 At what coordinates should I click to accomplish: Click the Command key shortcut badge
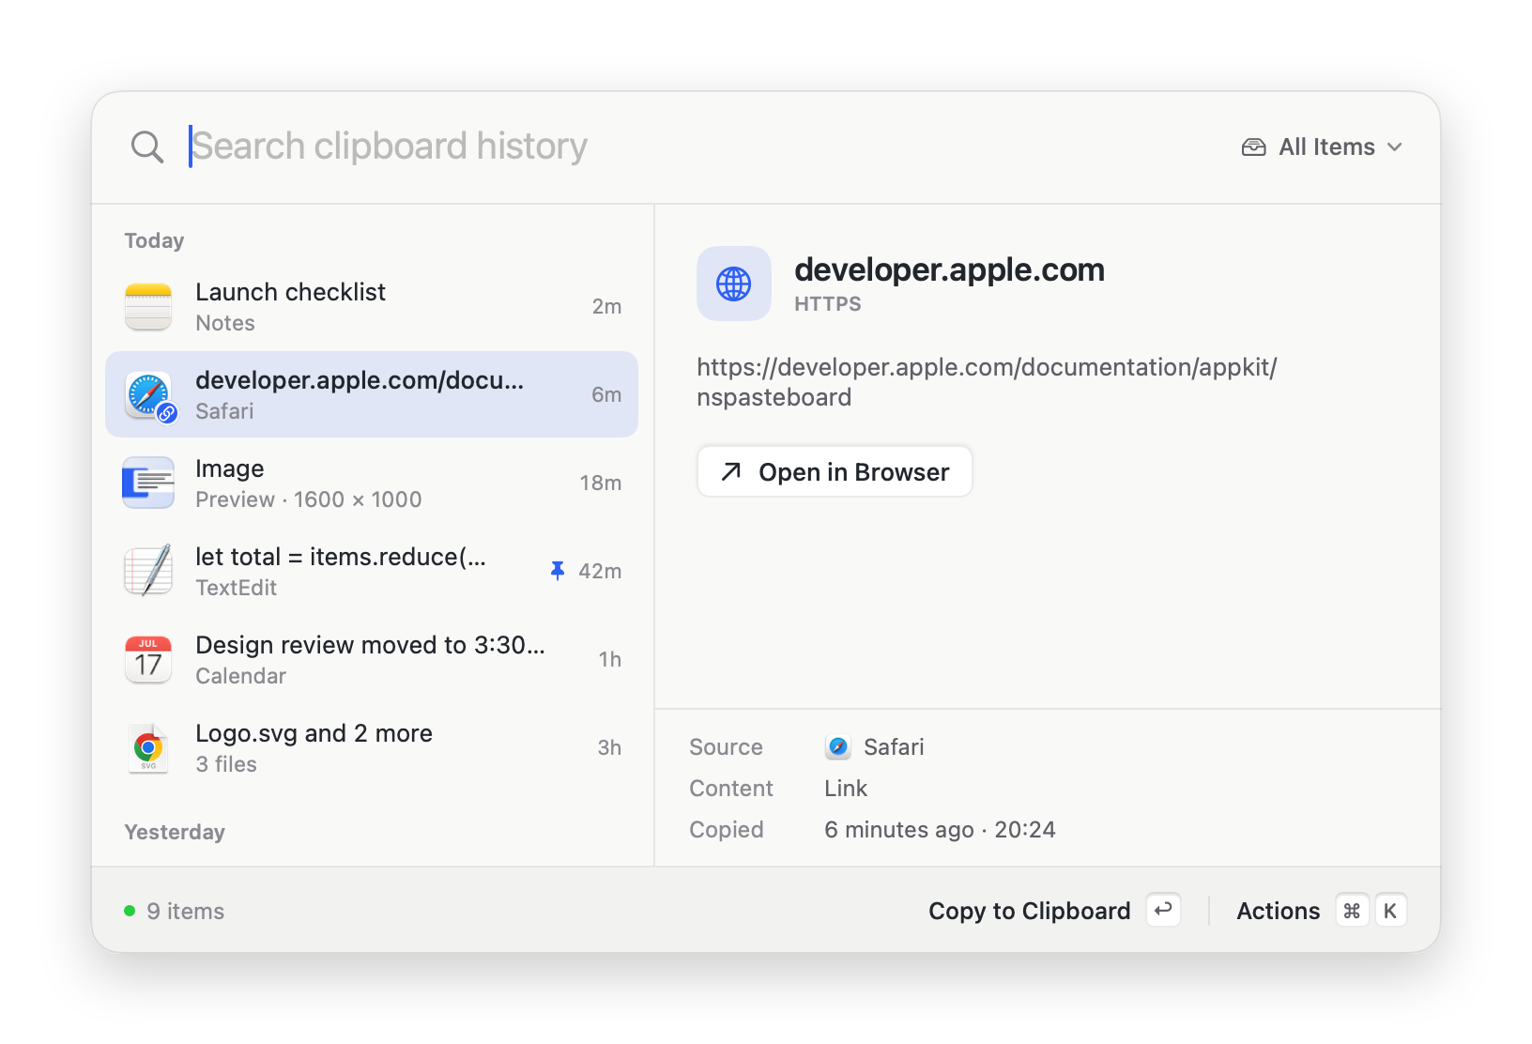[1352, 911]
